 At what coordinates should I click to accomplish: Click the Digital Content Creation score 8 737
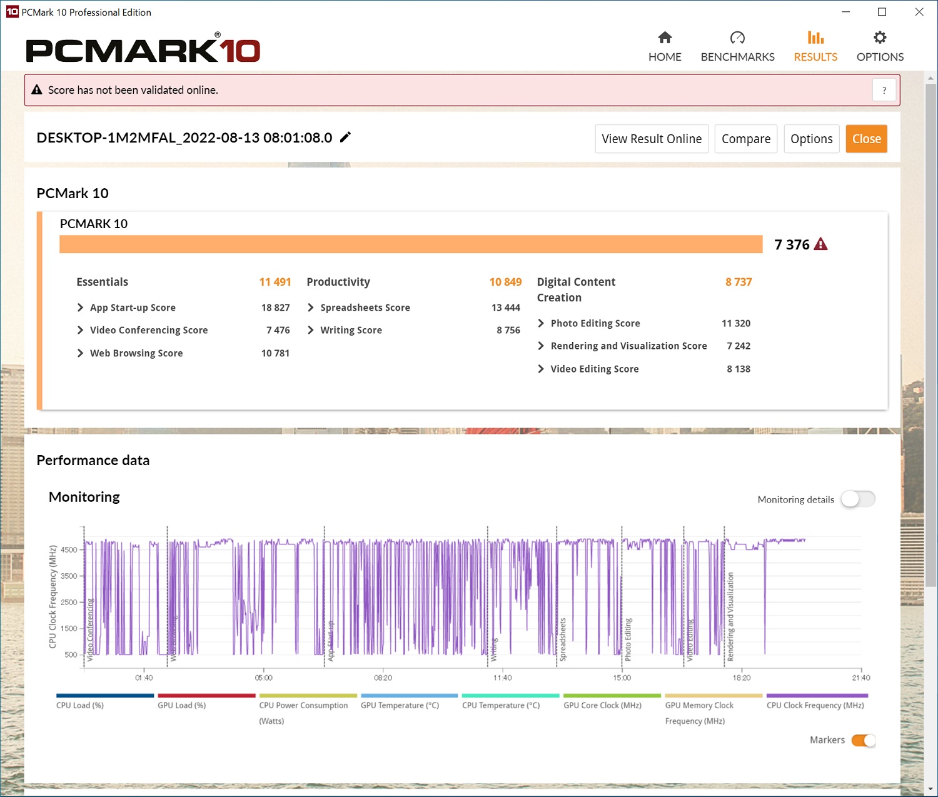click(739, 282)
